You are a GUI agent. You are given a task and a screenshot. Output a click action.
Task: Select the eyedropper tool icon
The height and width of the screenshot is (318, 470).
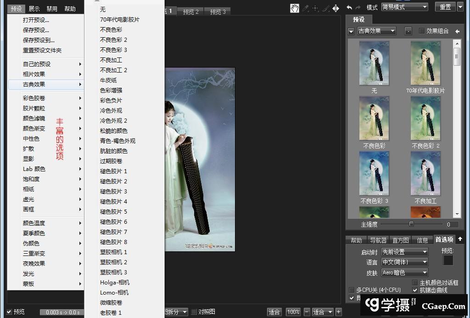tap(305, 8)
